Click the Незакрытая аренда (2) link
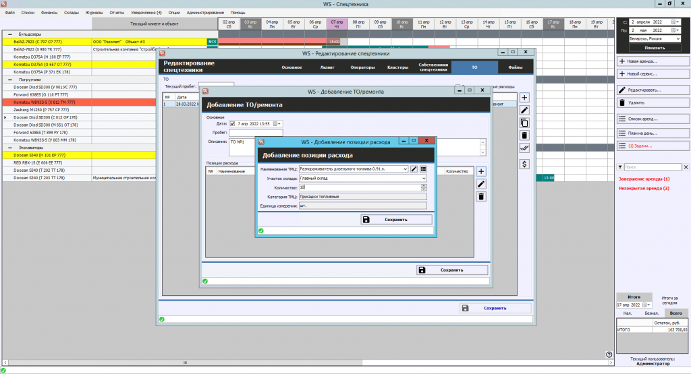This screenshot has width=691, height=374. pyautogui.click(x=644, y=188)
